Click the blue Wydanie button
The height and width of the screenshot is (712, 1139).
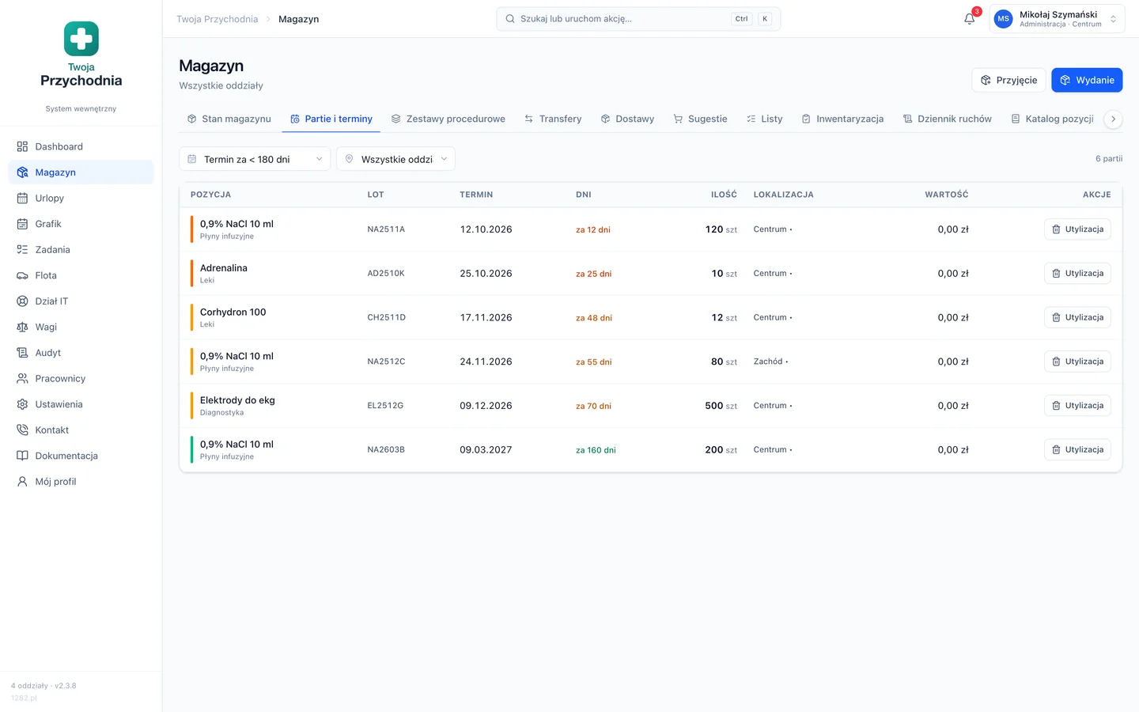pos(1087,80)
